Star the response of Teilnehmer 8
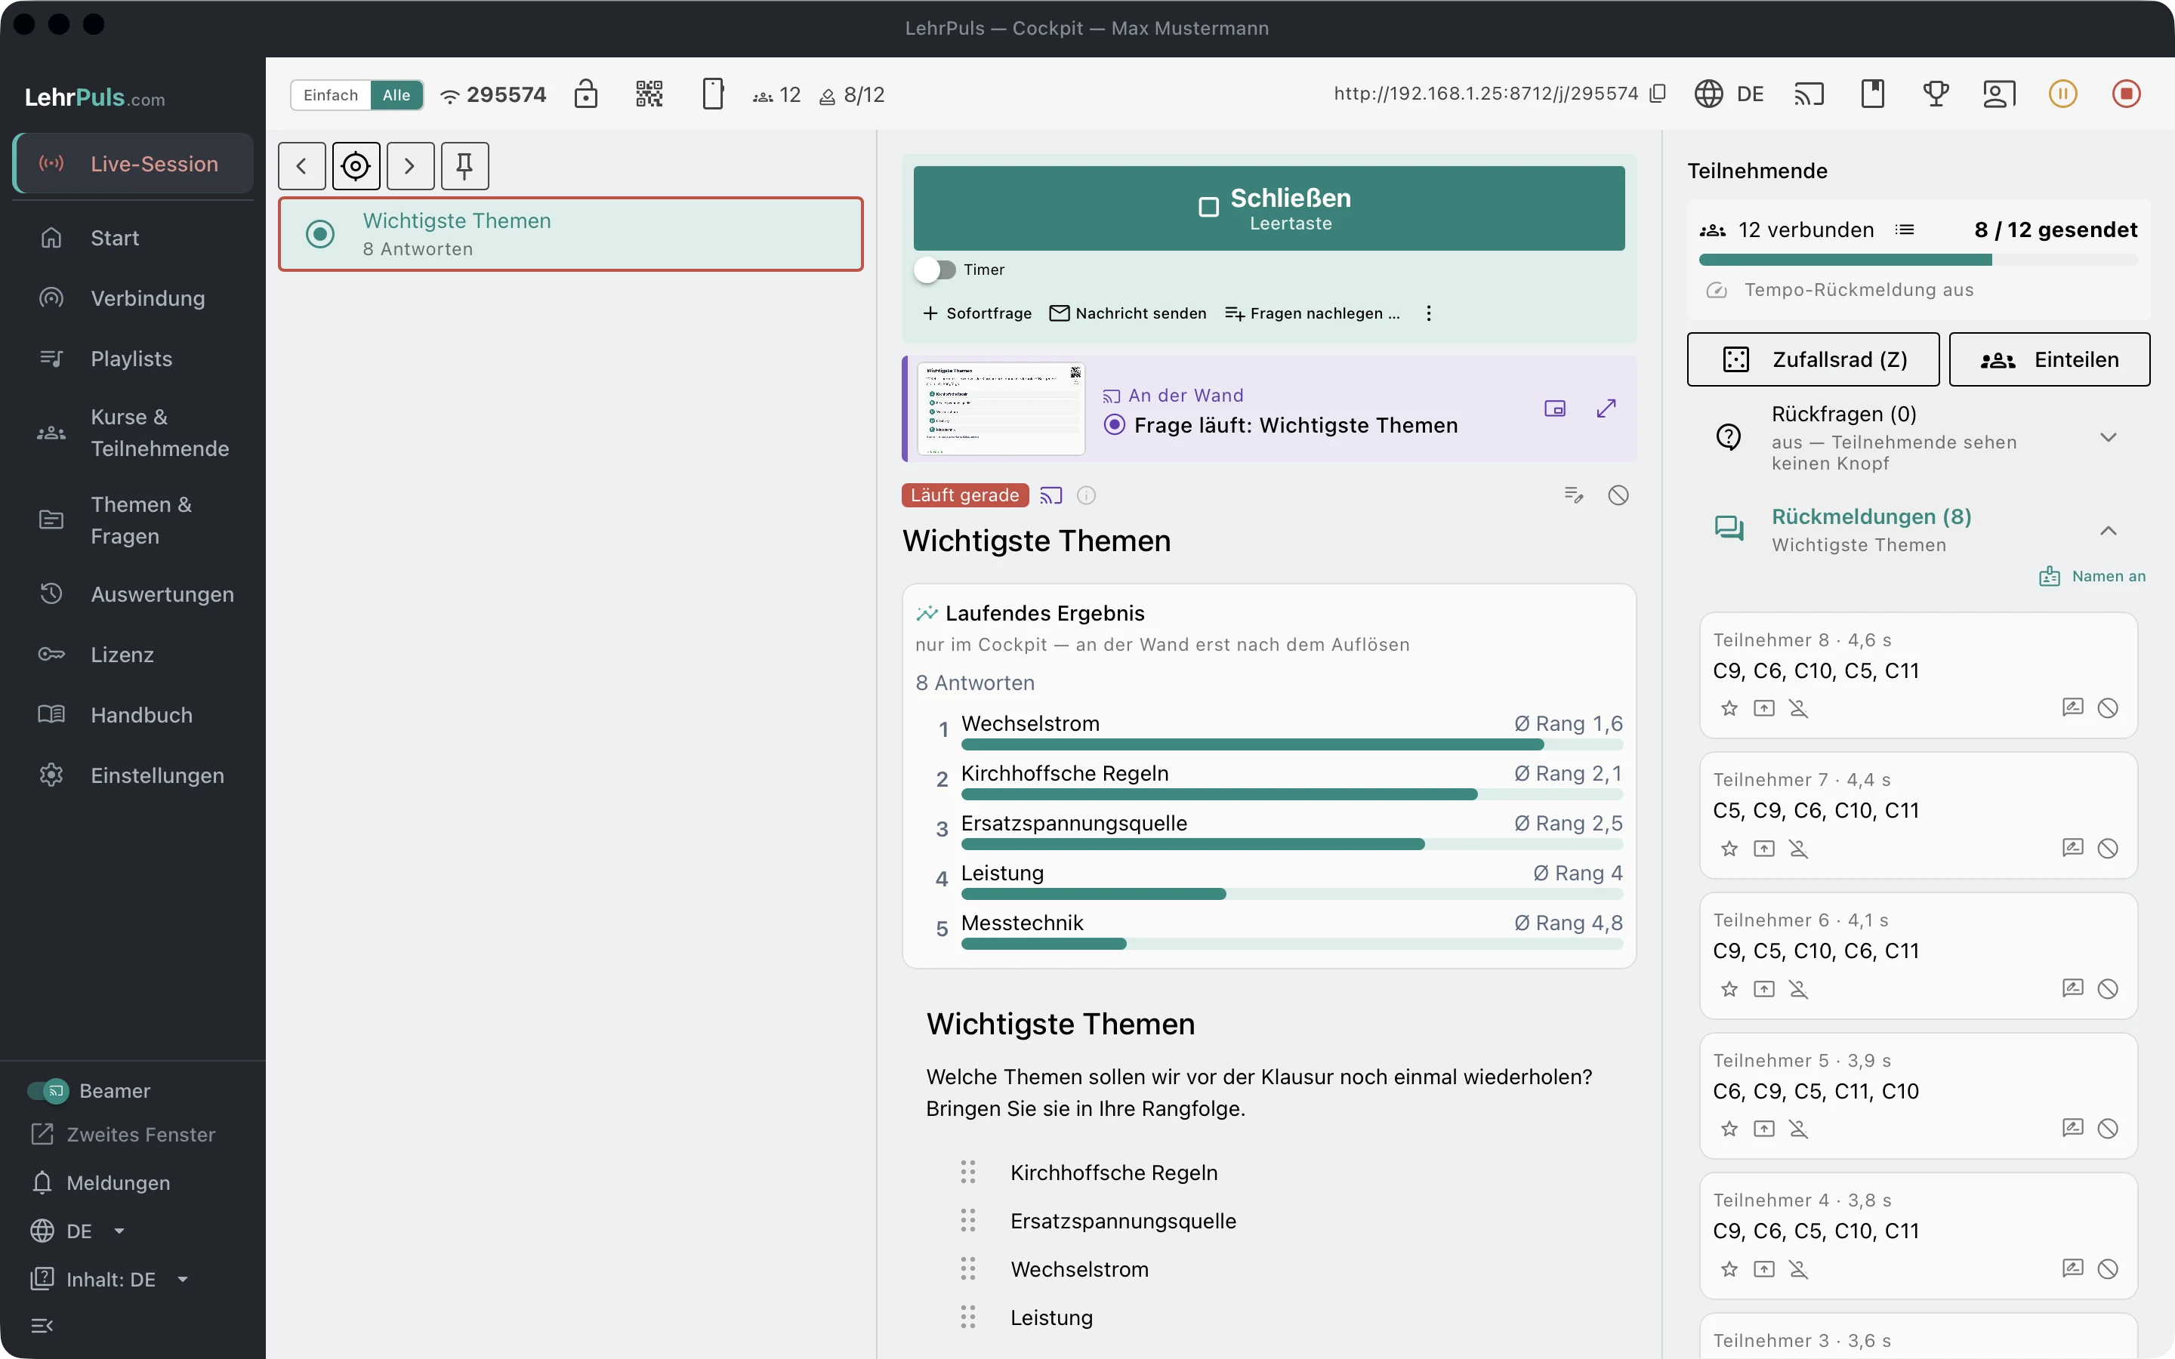Screen dimensions: 2175x1359 (x=1729, y=708)
